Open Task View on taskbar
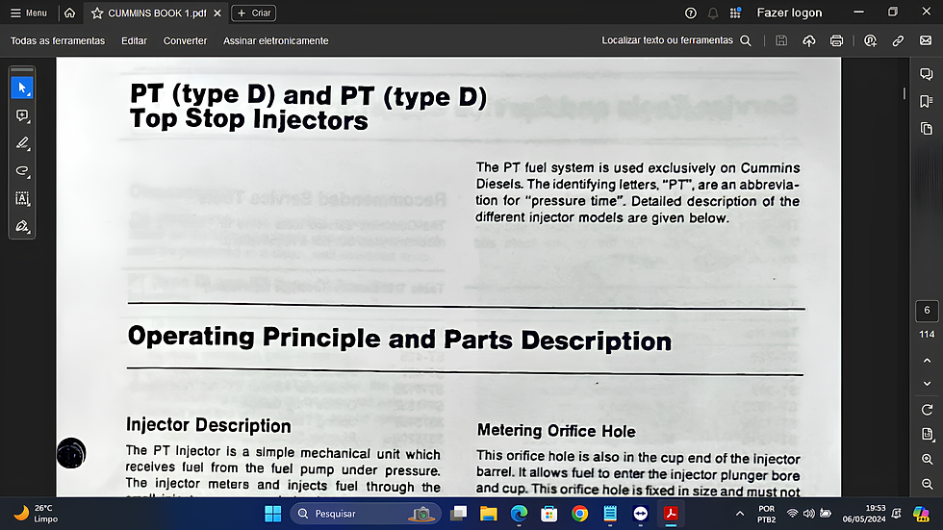The height and width of the screenshot is (530, 943). [458, 514]
